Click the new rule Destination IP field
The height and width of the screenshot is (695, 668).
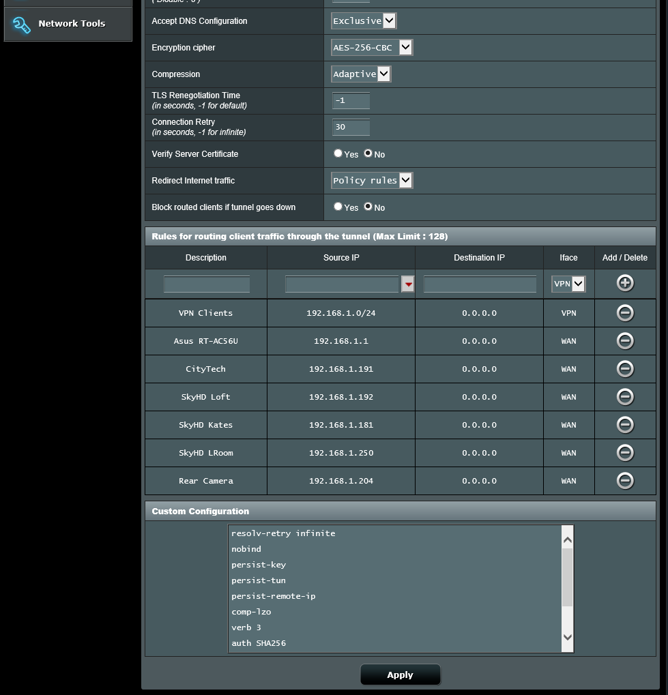pos(480,284)
